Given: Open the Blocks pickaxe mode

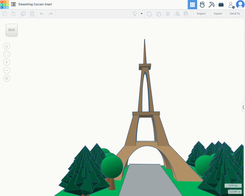Looking at the screenshot, I should click(211, 5).
